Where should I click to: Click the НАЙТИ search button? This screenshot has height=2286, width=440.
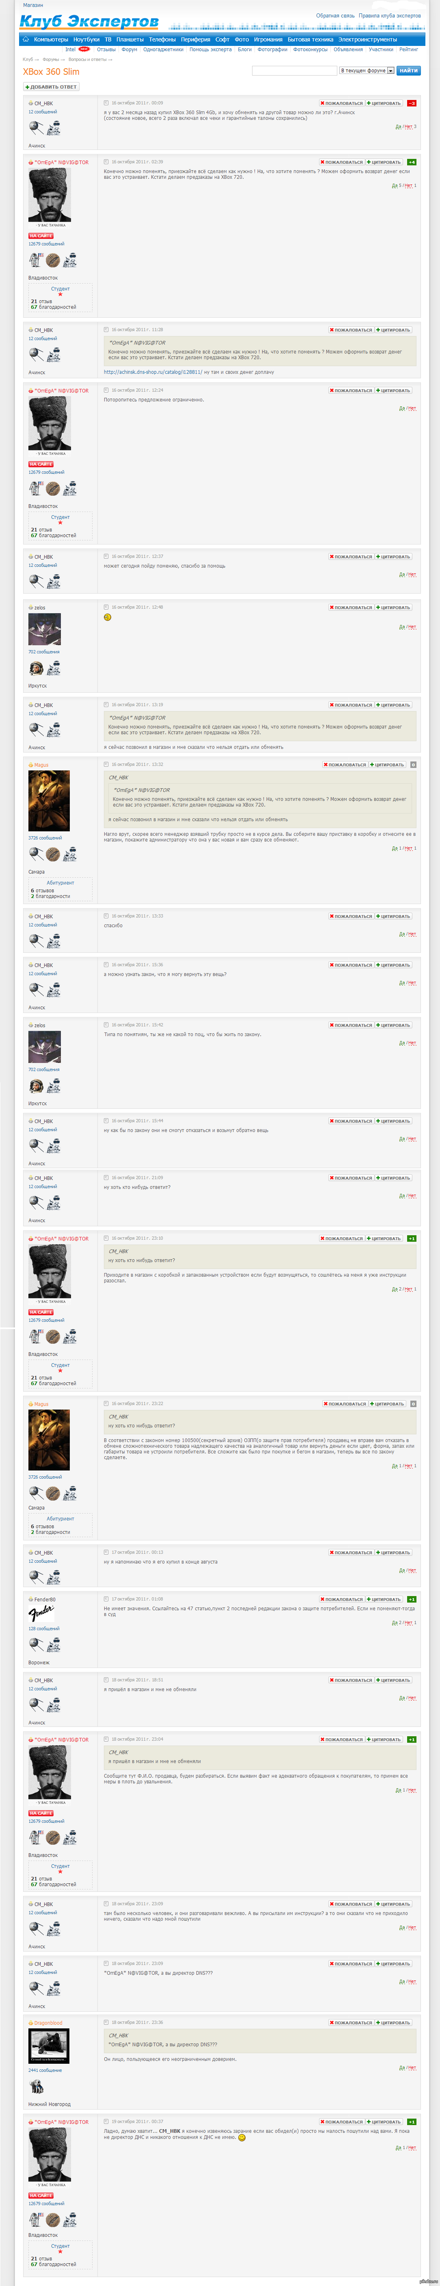408,70
